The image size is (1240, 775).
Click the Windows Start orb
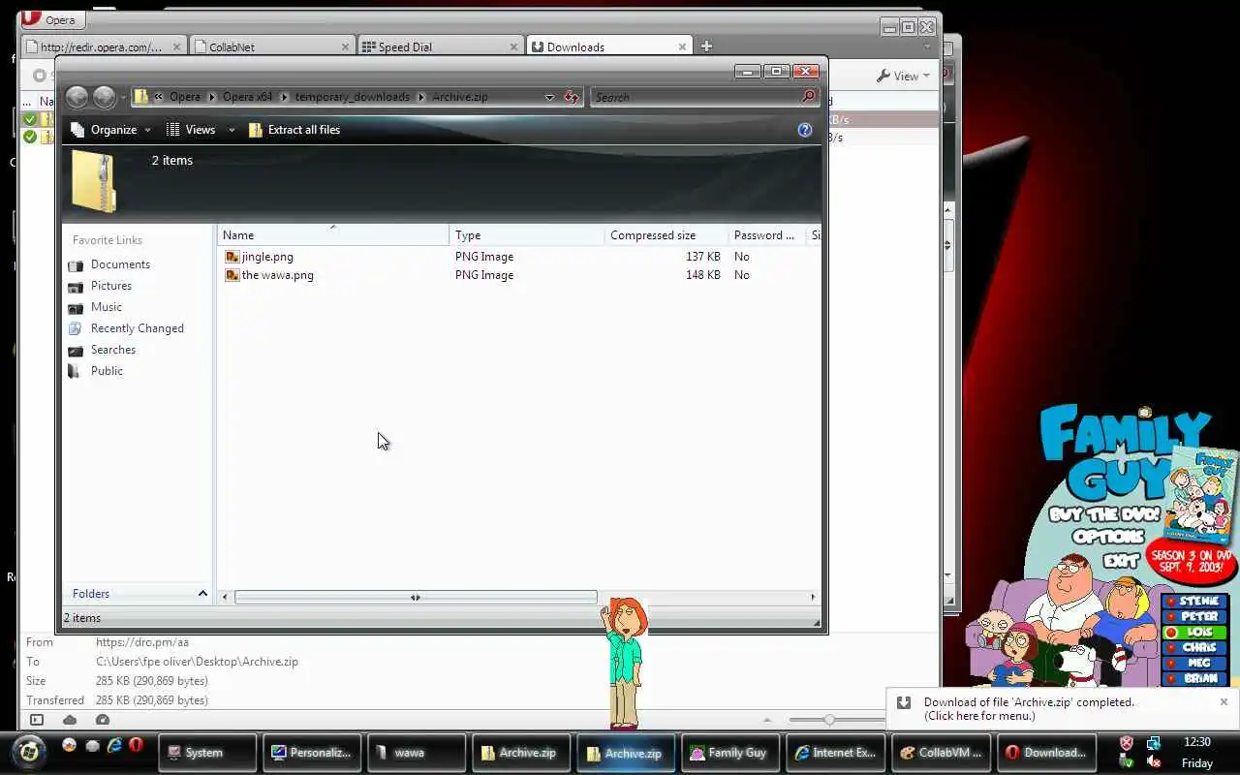point(28,751)
